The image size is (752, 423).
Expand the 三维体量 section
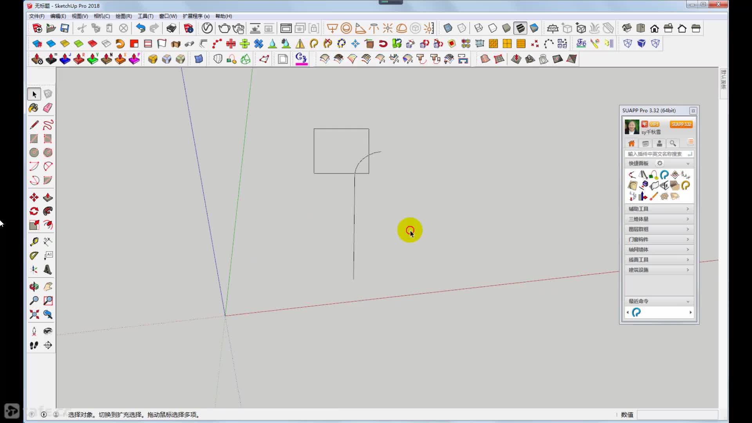[659, 219]
